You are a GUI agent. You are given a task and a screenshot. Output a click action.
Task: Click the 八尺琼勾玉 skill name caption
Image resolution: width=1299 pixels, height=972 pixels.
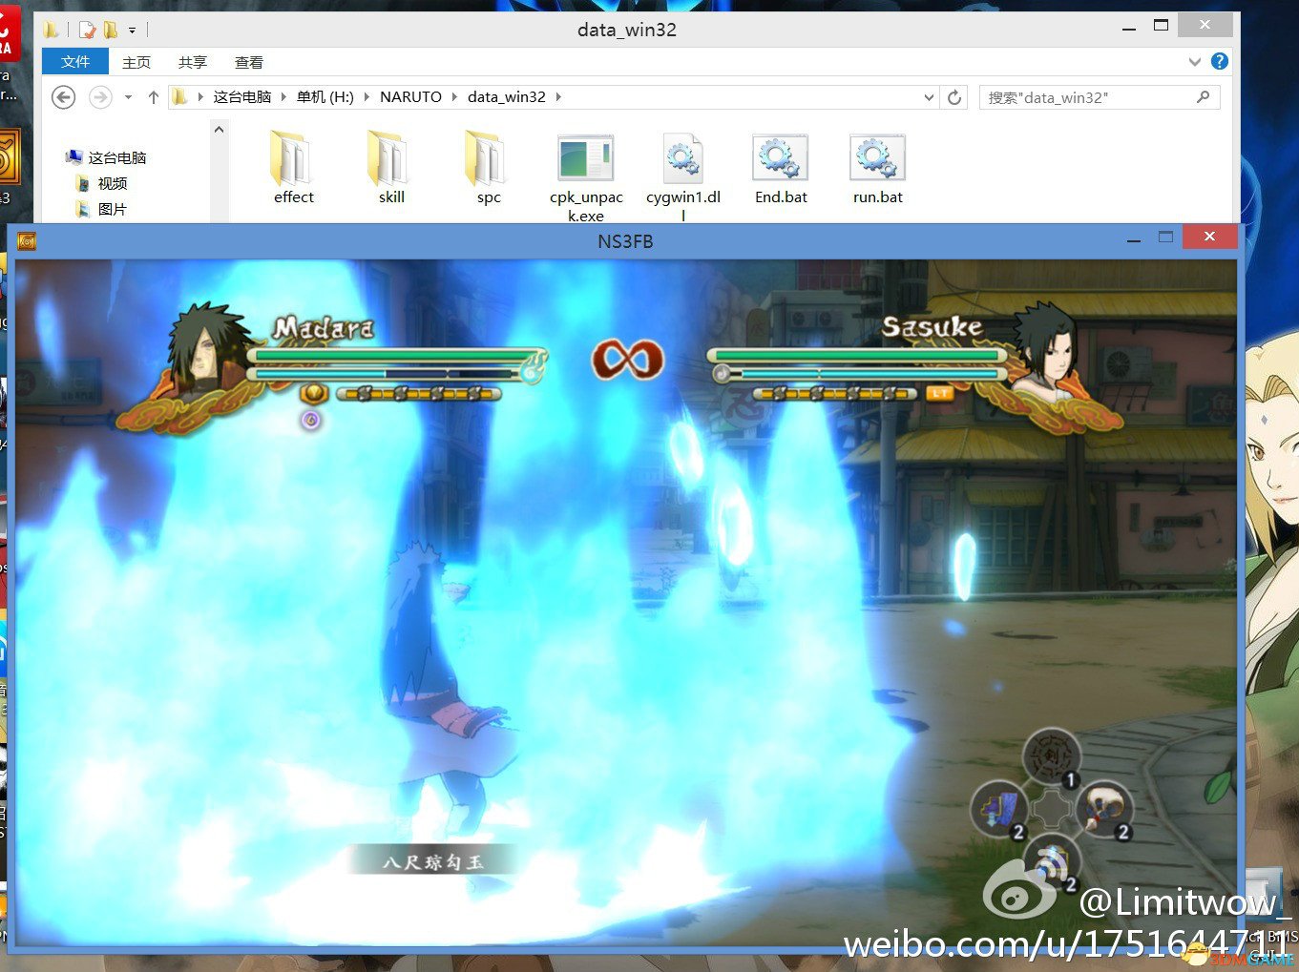pyautogui.click(x=433, y=861)
